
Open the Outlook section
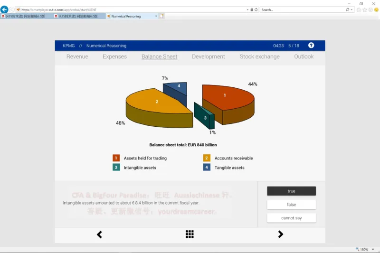pos(304,56)
